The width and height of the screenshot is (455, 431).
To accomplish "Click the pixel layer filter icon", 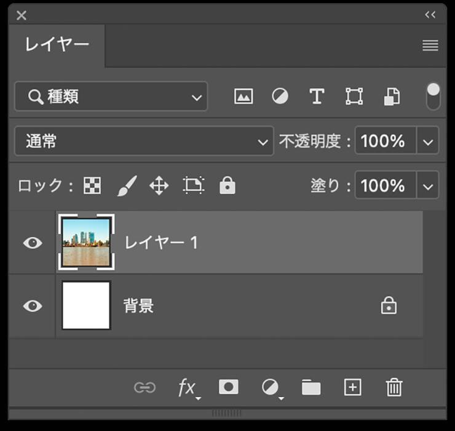I will point(243,97).
